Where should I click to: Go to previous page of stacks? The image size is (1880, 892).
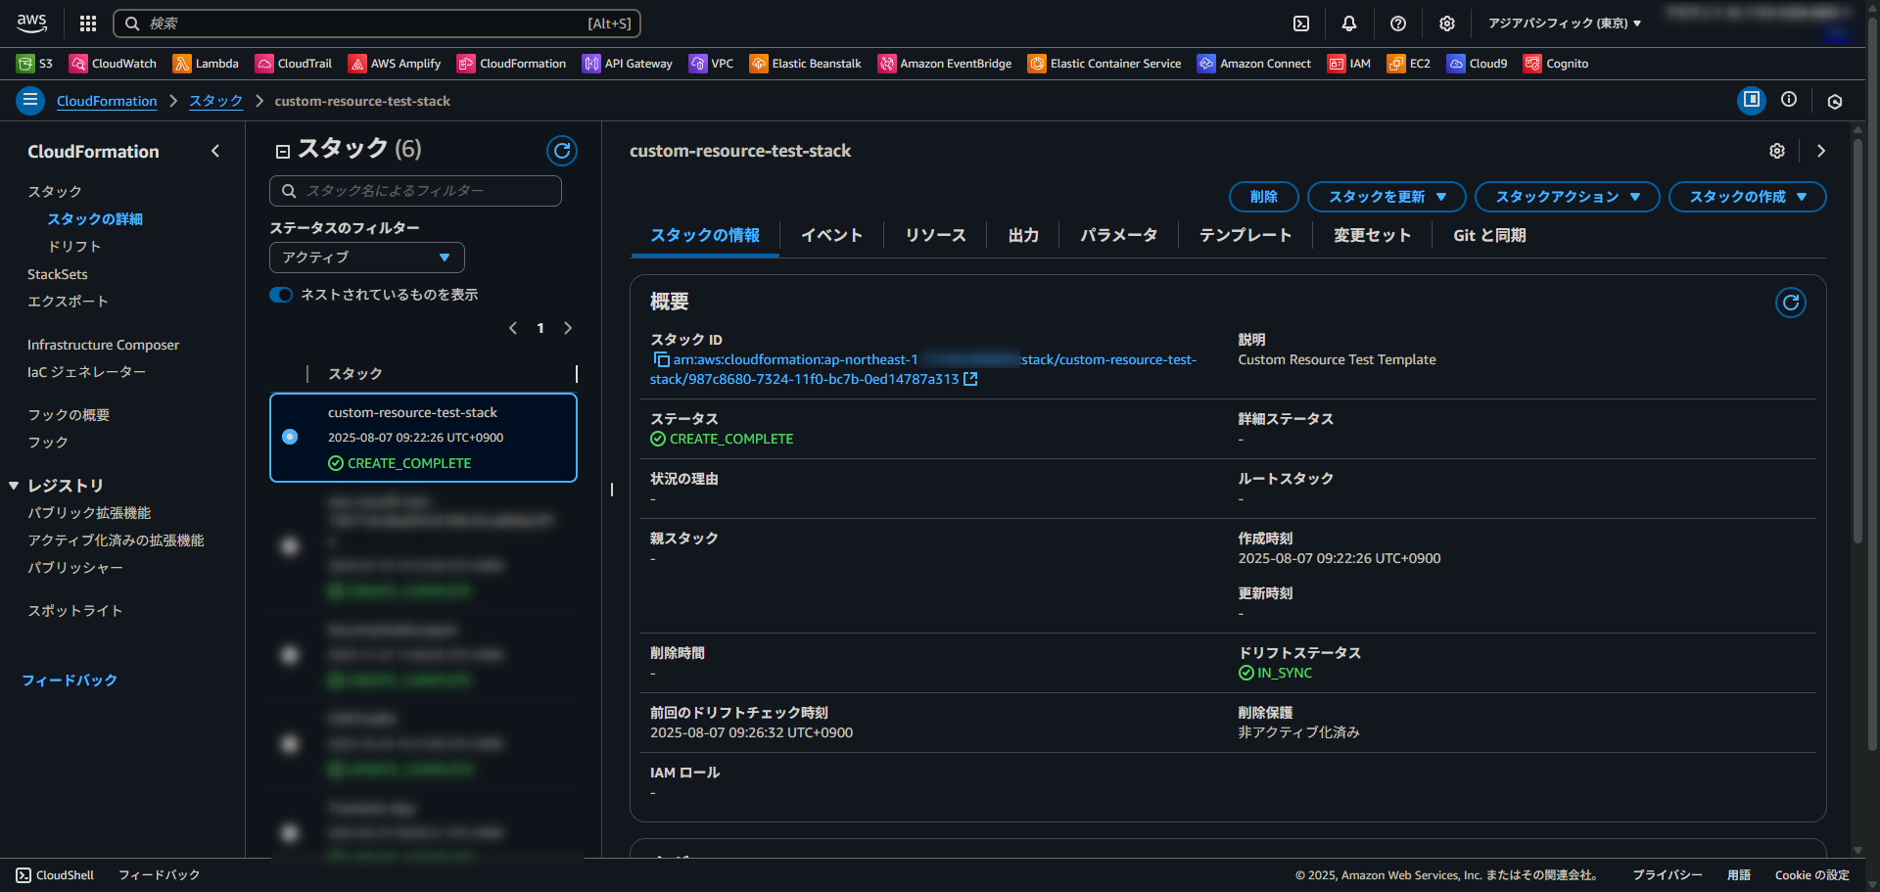point(513,328)
